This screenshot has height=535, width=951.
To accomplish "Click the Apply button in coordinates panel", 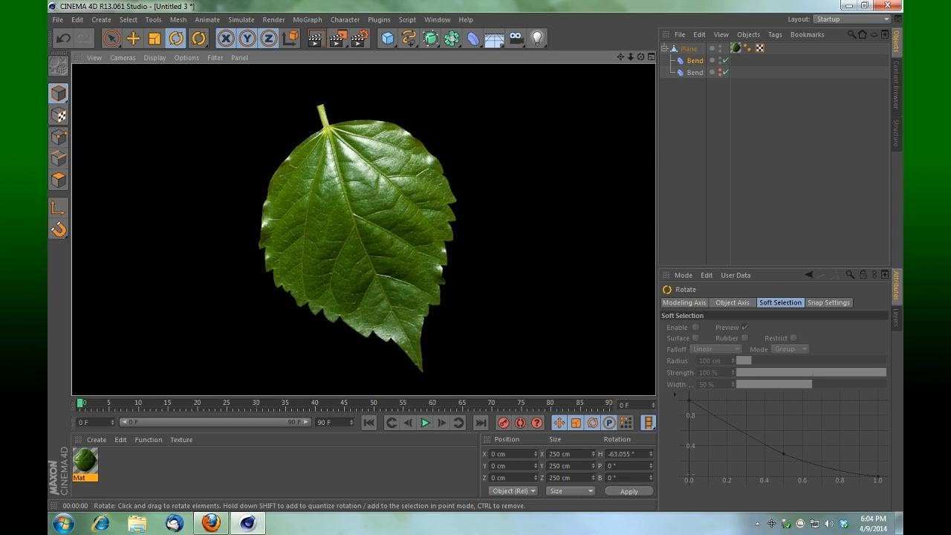I will pos(629,491).
